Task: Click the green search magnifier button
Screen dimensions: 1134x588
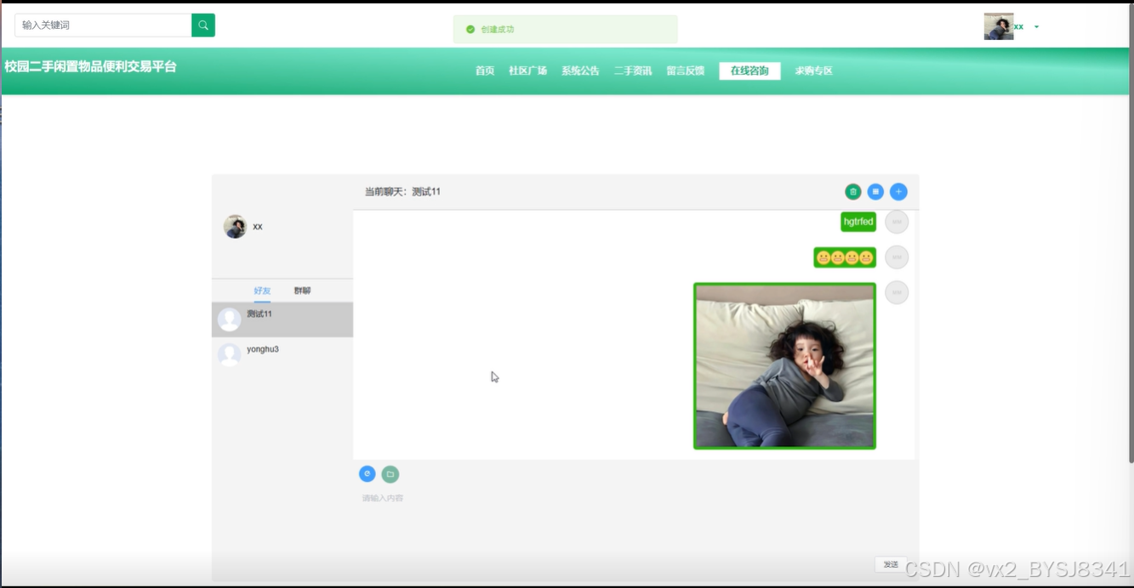Action: 203,25
